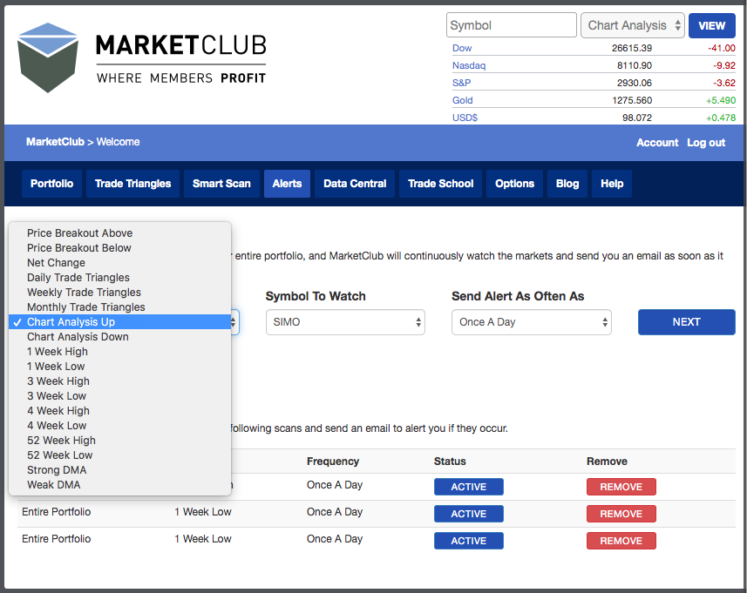The width and height of the screenshot is (747, 593).
Task: Select Price Breakout Above option
Action: pos(120,233)
